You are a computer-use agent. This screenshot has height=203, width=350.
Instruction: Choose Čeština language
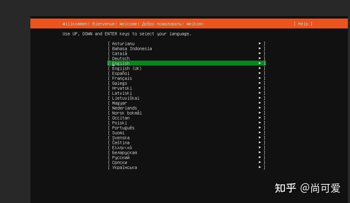tap(187, 143)
